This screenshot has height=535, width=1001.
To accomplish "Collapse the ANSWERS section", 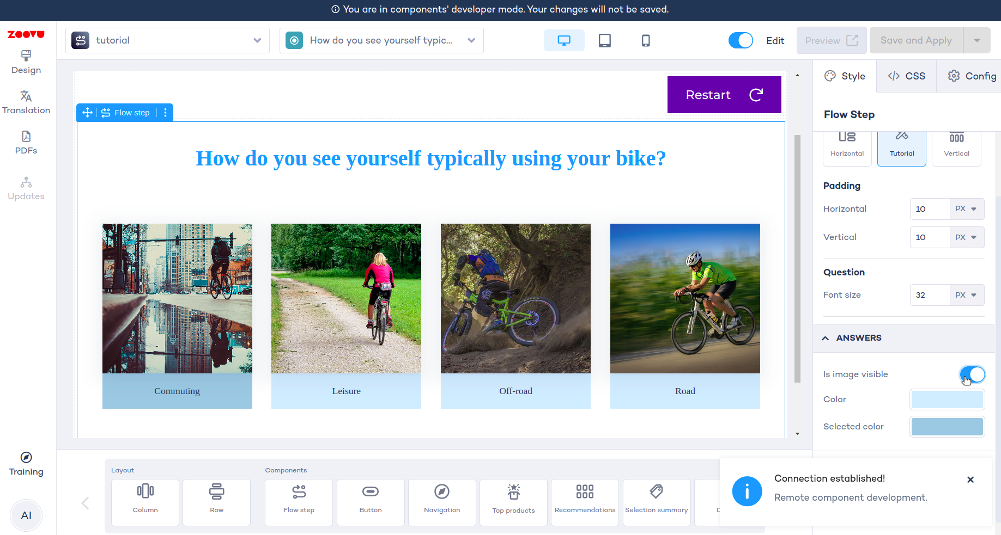I will [826, 338].
